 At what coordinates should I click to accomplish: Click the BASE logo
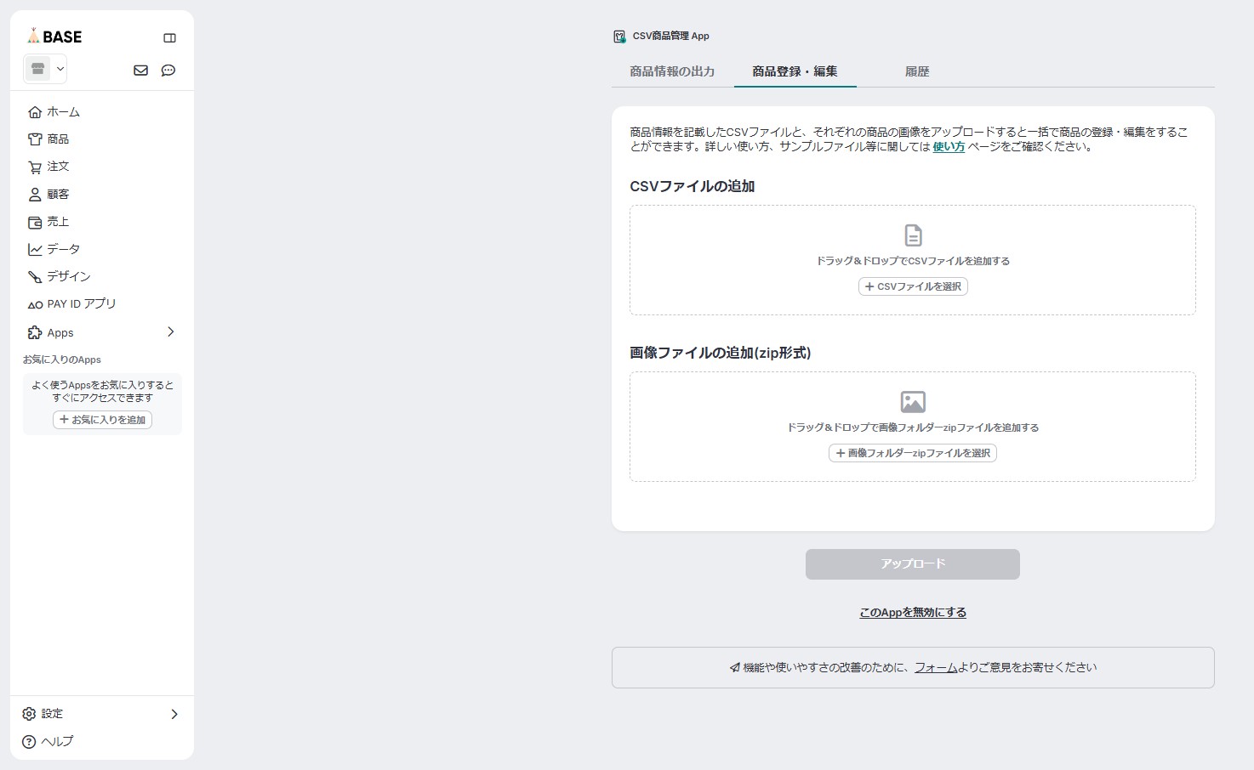[54, 37]
